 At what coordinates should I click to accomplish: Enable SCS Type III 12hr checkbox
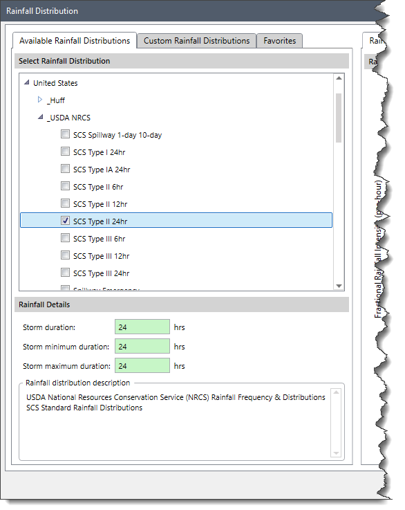coord(65,255)
